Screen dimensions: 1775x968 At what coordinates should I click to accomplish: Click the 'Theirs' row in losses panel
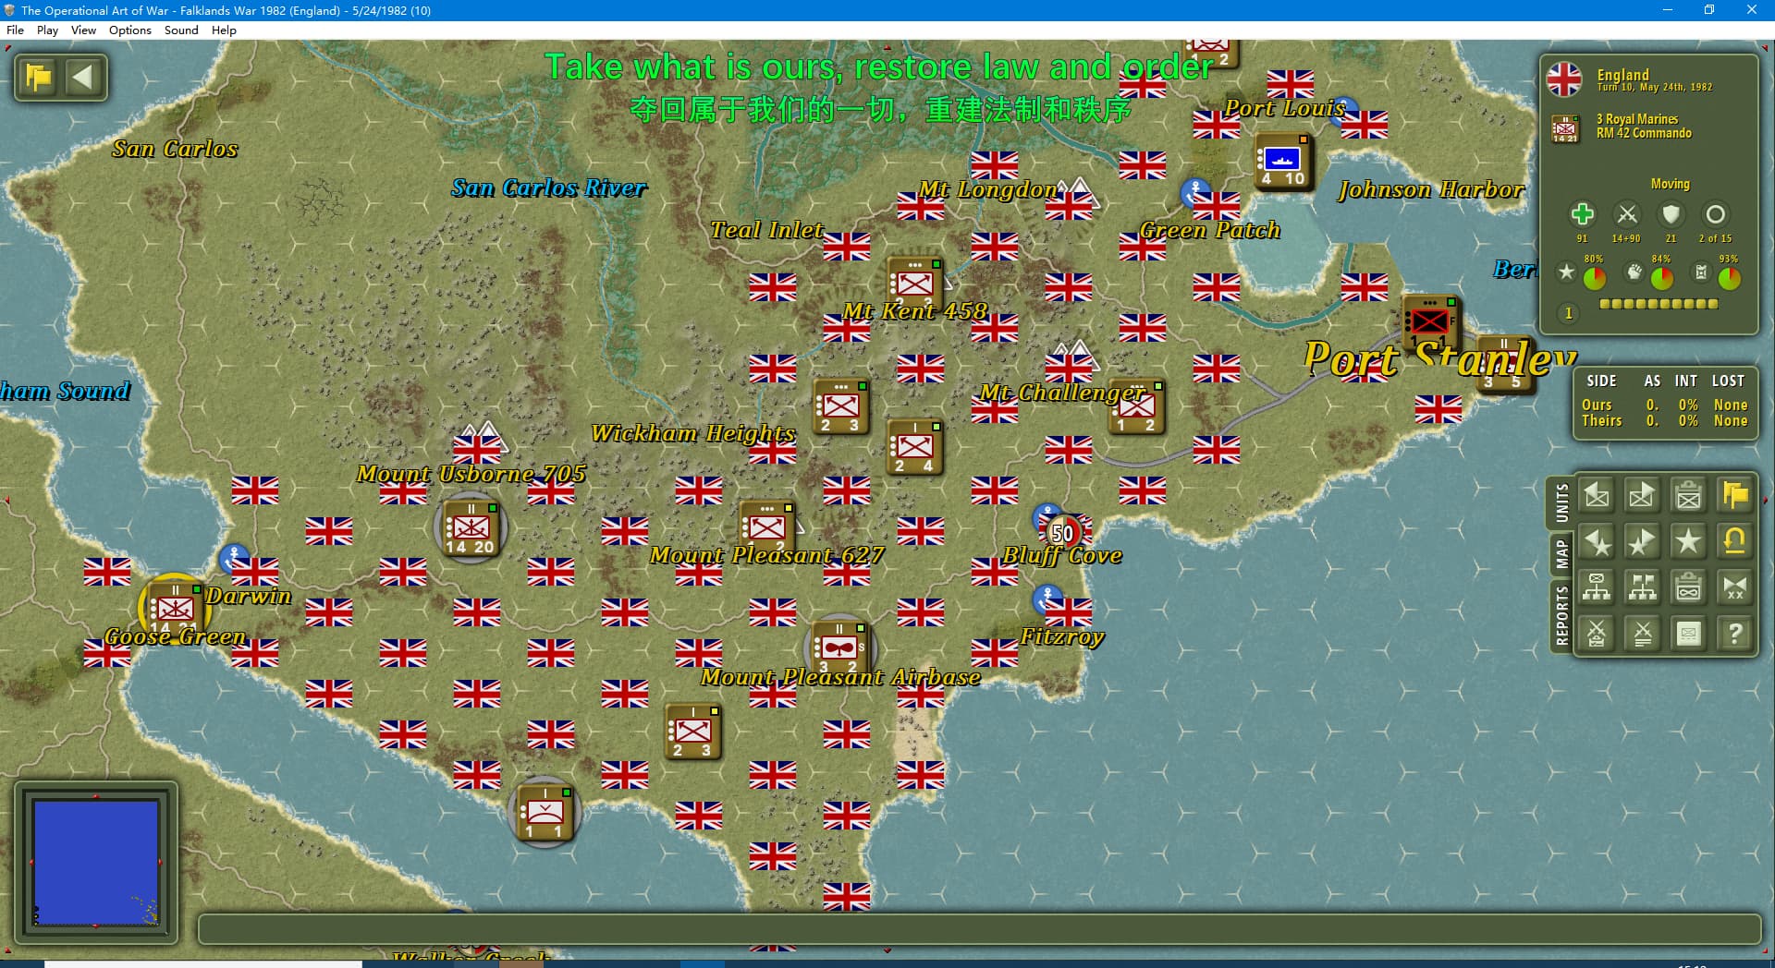[x=1664, y=420]
